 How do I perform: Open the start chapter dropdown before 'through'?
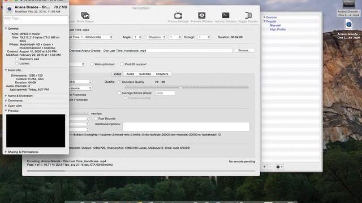click(175, 37)
